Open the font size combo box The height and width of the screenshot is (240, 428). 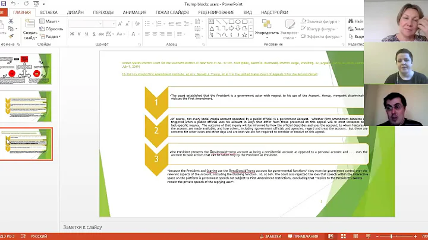pos(110,24)
